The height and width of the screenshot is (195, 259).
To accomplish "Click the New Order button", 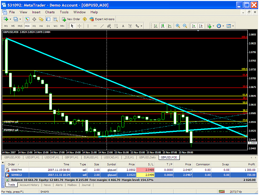I will [x=71, y=19].
